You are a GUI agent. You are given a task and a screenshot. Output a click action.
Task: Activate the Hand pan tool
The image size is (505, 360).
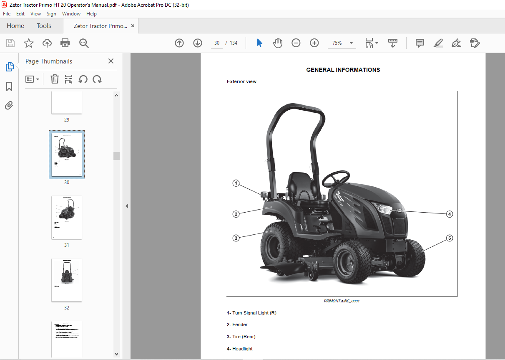(x=278, y=43)
